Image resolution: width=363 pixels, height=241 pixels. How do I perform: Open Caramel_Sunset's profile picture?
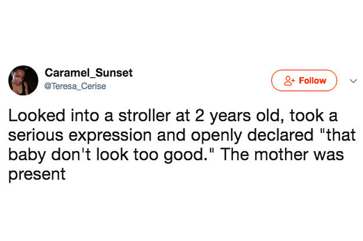pyautogui.click(x=23, y=80)
